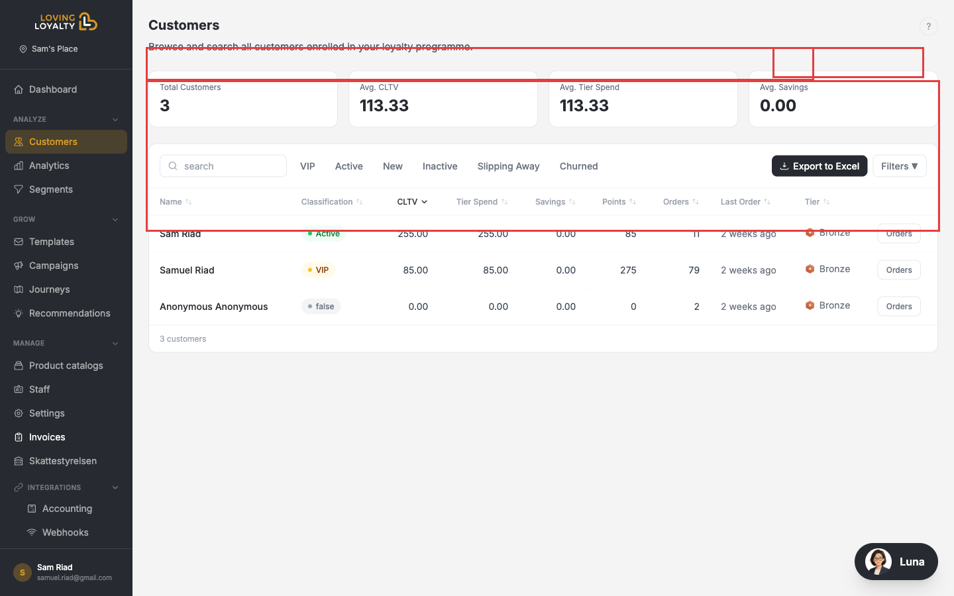Select the Customers people icon in sidebar
This screenshot has height=596, width=954.
click(x=19, y=142)
